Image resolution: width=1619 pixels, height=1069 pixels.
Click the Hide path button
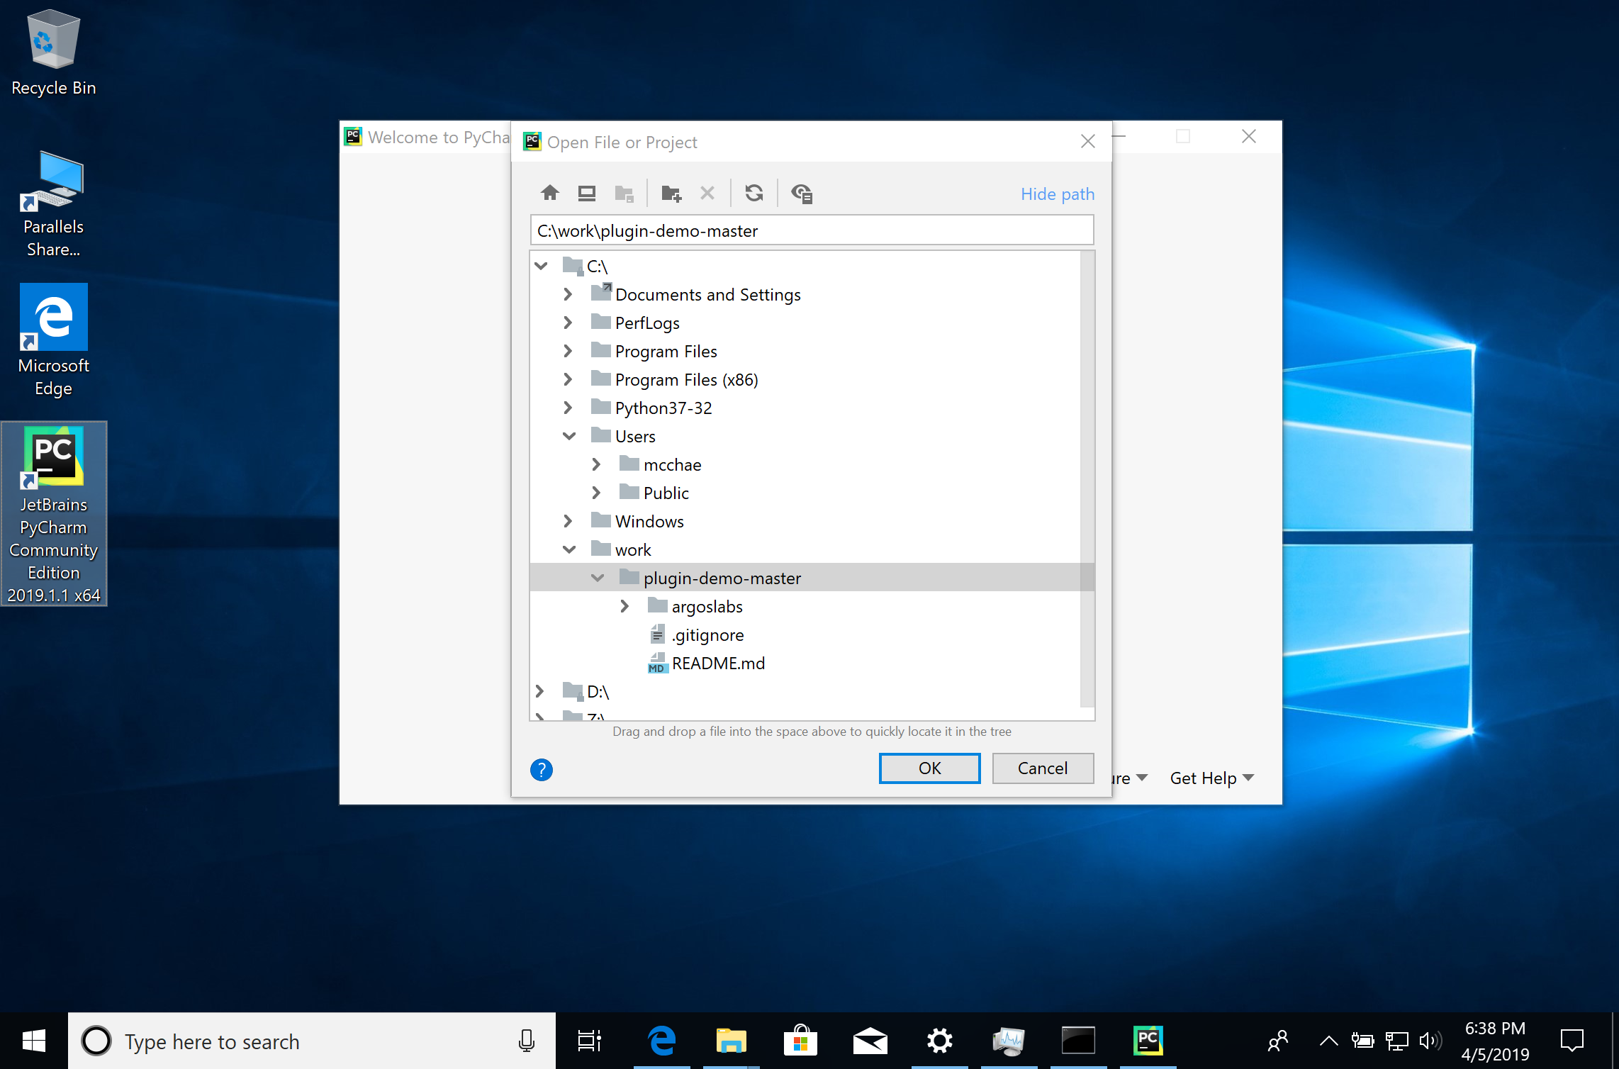pos(1058,192)
